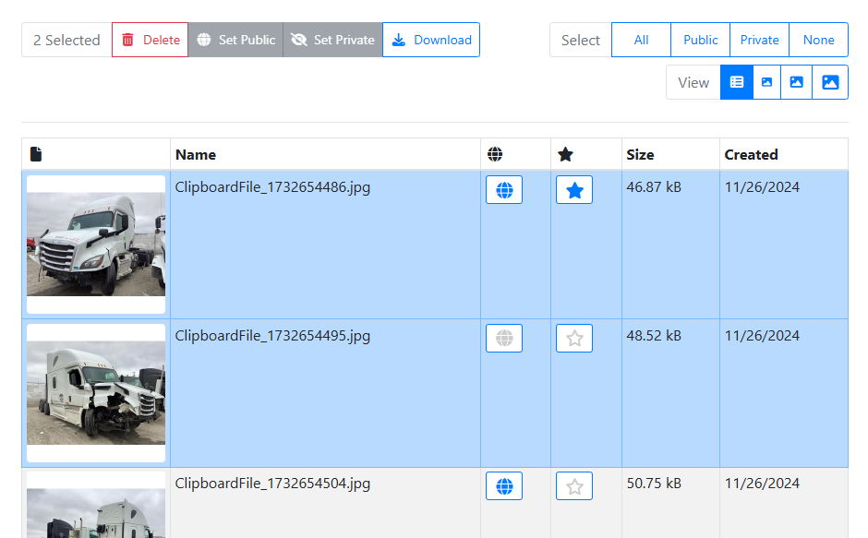Select medium thumbnail view icon
This screenshot has height=538, width=868.
[x=796, y=82]
